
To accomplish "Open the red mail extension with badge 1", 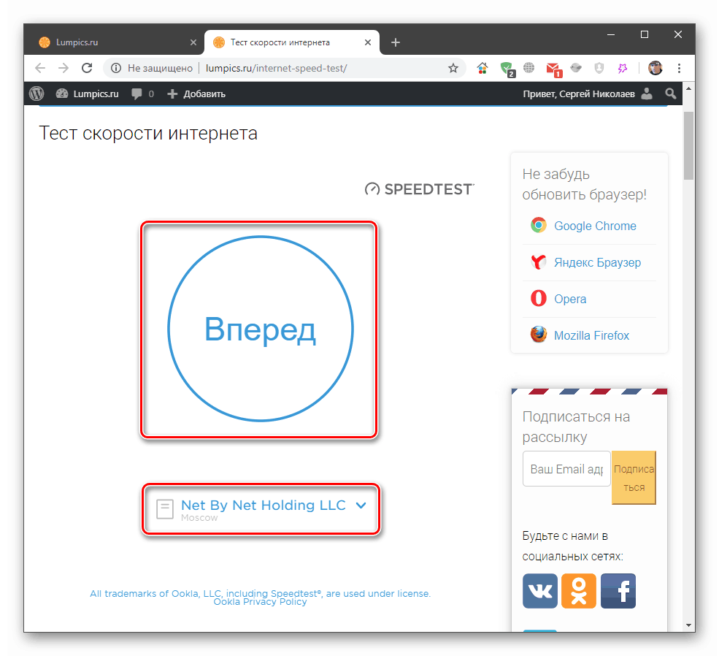I will click(x=554, y=69).
